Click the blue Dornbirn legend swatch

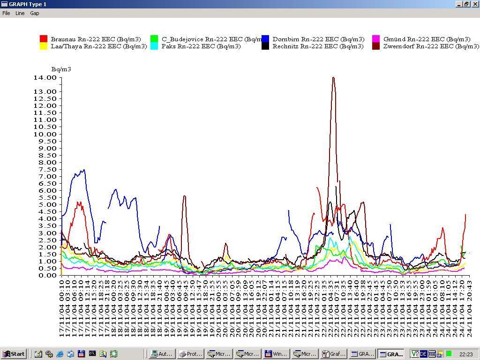point(265,39)
